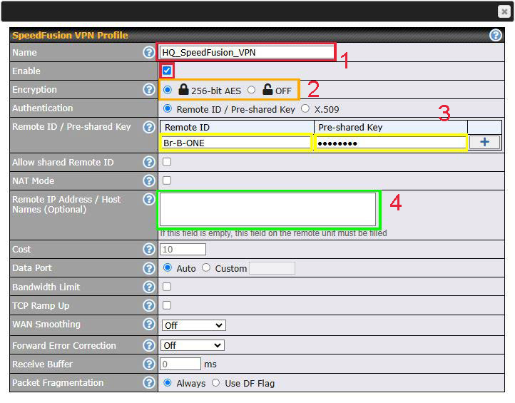Image resolution: width=515 pixels, height=403 pixels.
Task: Click help icon beside Encryption
Action: coord(149,89)
